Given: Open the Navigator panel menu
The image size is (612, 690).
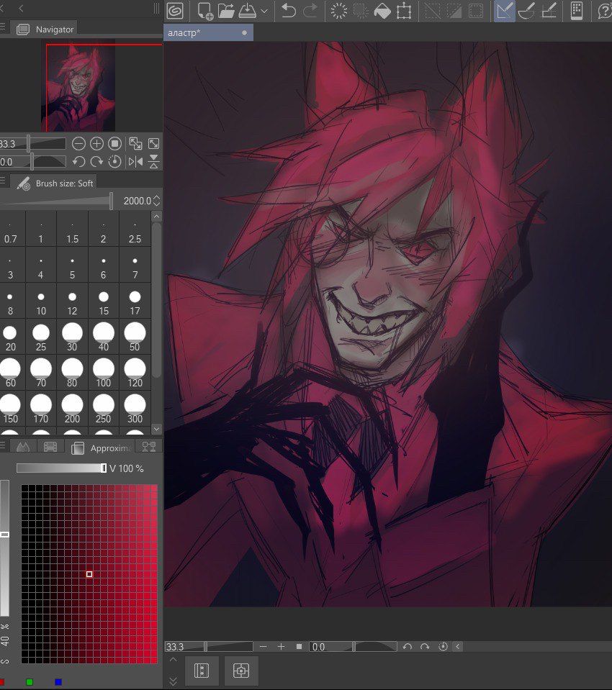Looking at the screenshot, I should (3, 28).
